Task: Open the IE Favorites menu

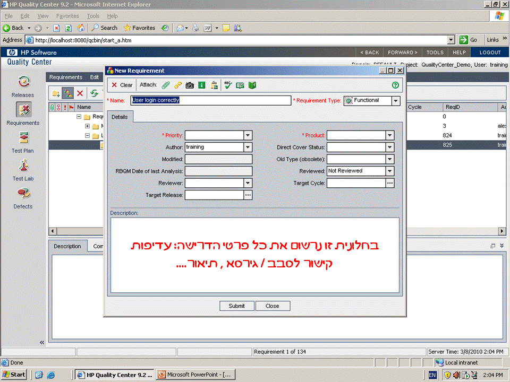Action: (67, 16)
